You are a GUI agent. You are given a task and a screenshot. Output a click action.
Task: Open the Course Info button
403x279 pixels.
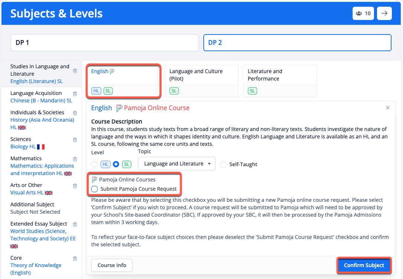click(112, 265)
